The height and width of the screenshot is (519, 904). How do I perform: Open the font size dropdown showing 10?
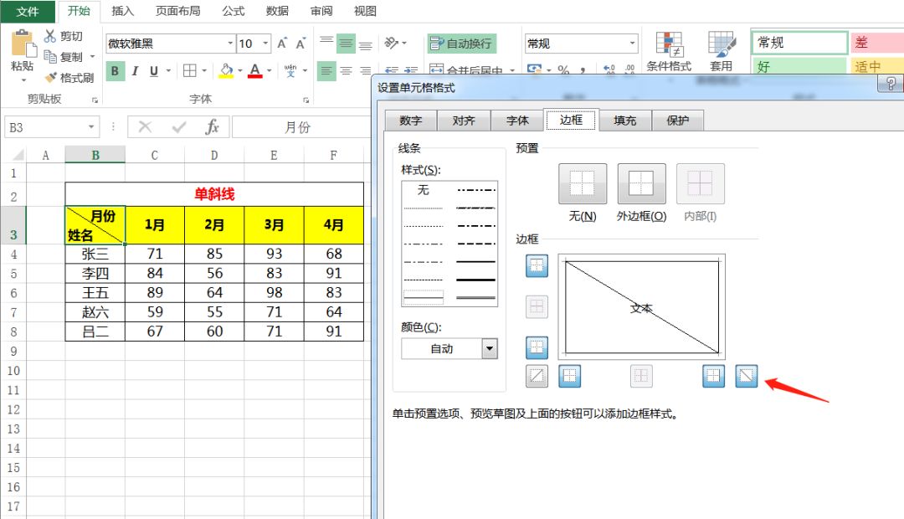pos(266,43)
